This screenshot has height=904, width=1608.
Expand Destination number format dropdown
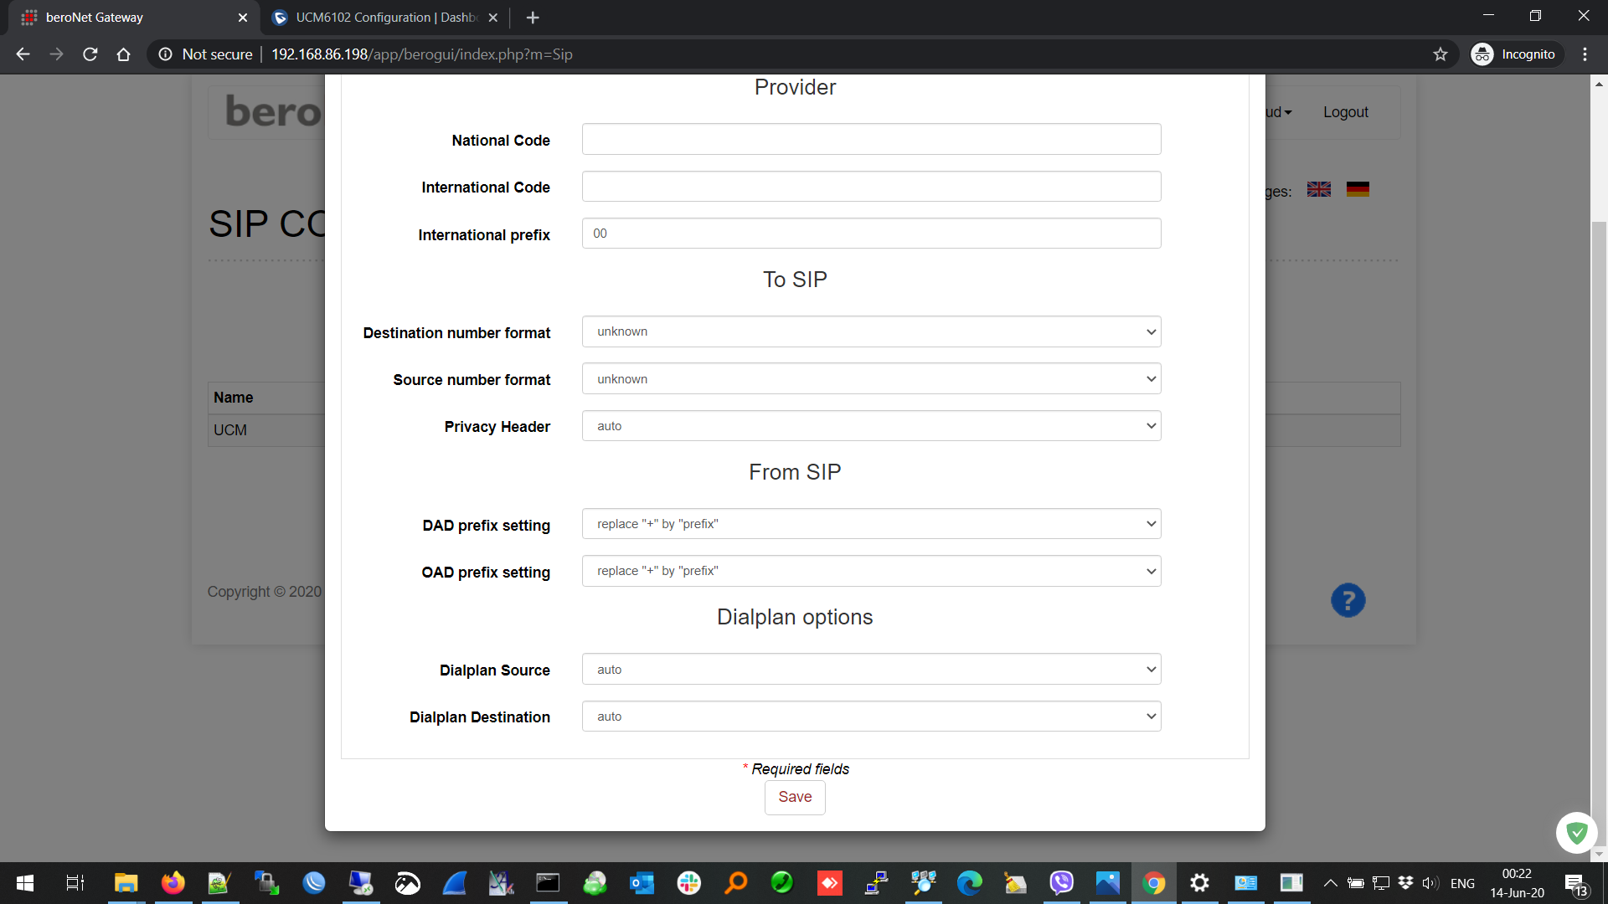click(871, 331)
